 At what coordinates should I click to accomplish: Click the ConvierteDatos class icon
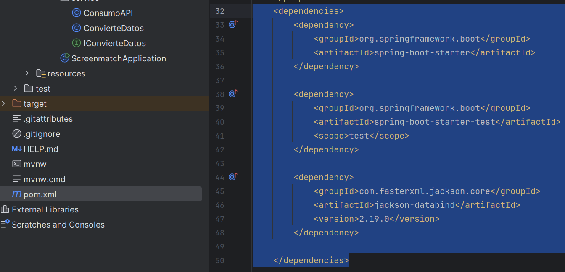tap(77, 28)
